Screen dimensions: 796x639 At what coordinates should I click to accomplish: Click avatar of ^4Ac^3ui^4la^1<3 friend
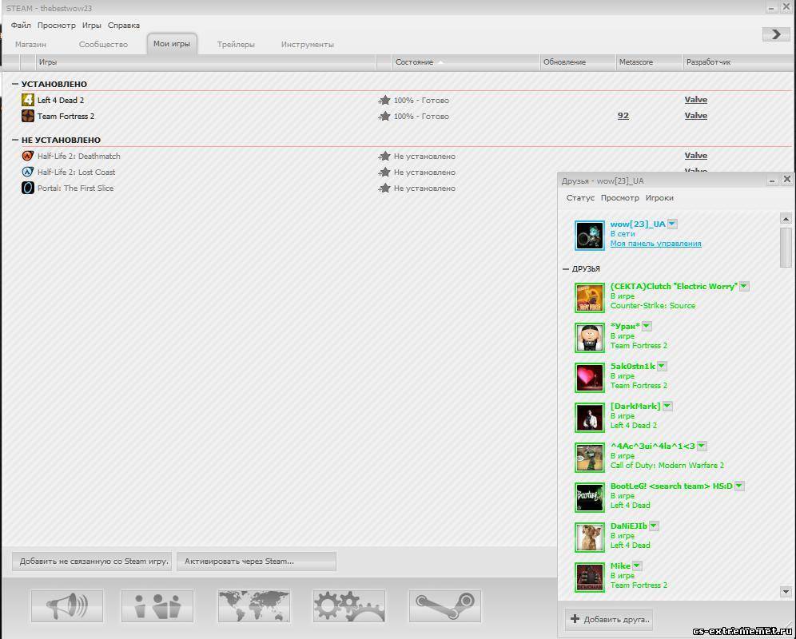(x=589, y=458)
